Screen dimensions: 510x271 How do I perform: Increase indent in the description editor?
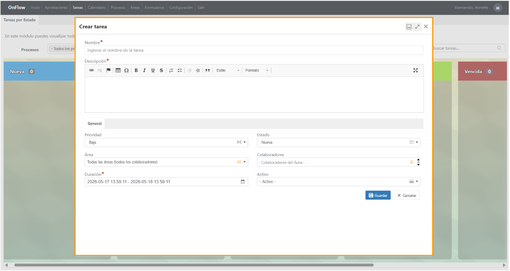pyautogui.click(x=198, y=70)
